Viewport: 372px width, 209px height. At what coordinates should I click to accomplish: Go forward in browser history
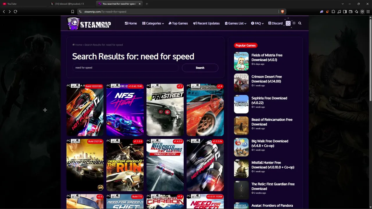(x=10, y=12)
